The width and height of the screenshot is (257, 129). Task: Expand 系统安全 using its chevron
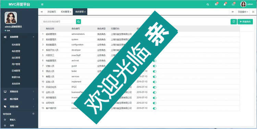pyautogui.click(x=34, y=91)
